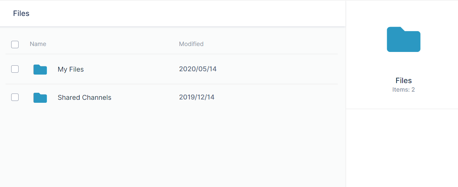
Task: Click the Files breadcrumb title at top
Action: click(x=21, y=13)
